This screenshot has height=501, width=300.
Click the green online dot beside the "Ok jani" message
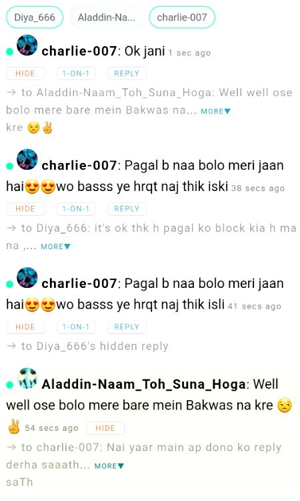tap(10, 51)
